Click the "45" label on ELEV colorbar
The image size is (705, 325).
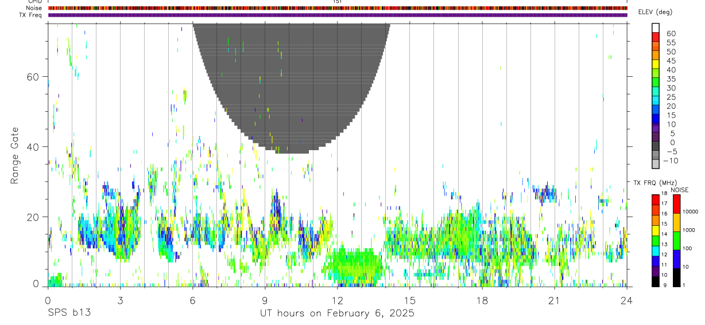click(671, 61)
